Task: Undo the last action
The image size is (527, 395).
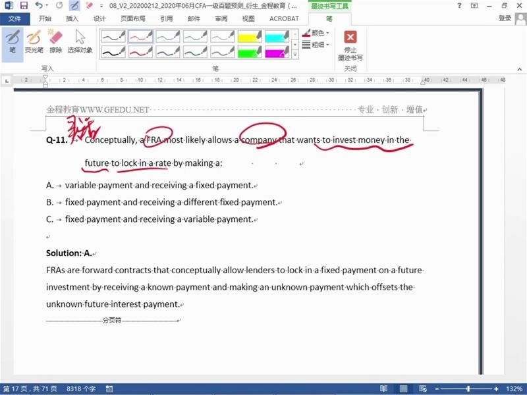Action: [40, 5]
